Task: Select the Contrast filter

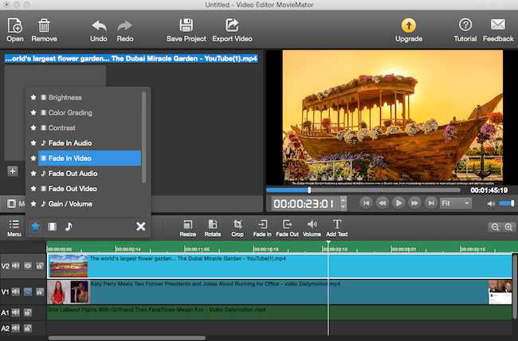Action: coord(89,127)
